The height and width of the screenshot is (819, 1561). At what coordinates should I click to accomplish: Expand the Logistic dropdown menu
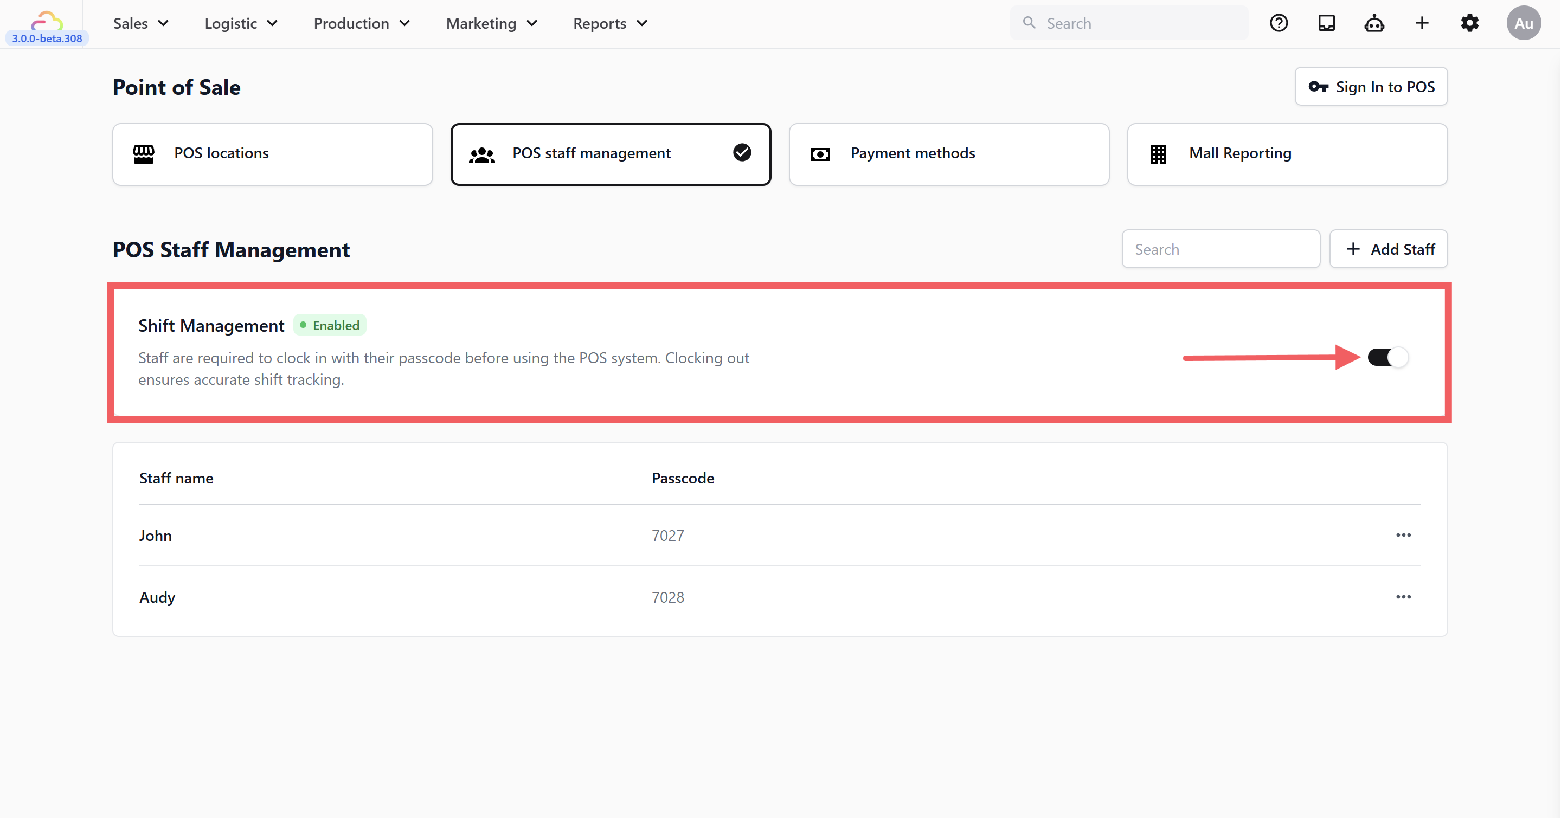[x=241, y=23]
